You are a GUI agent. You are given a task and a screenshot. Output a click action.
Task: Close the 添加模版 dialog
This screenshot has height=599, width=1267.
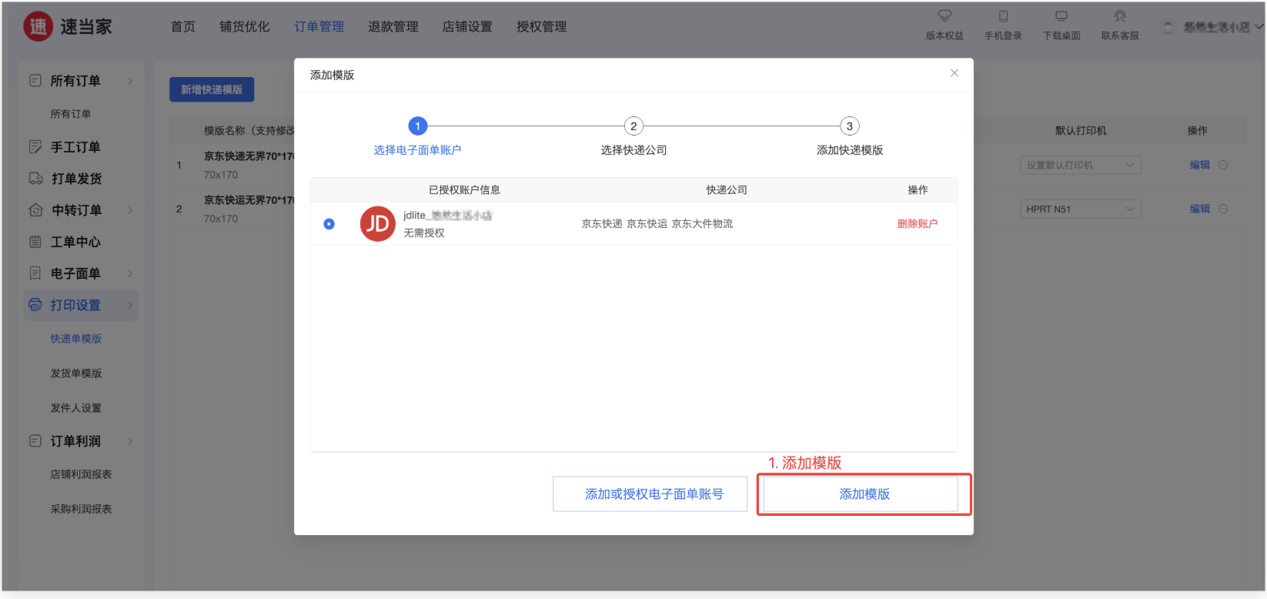pos(954,73)
